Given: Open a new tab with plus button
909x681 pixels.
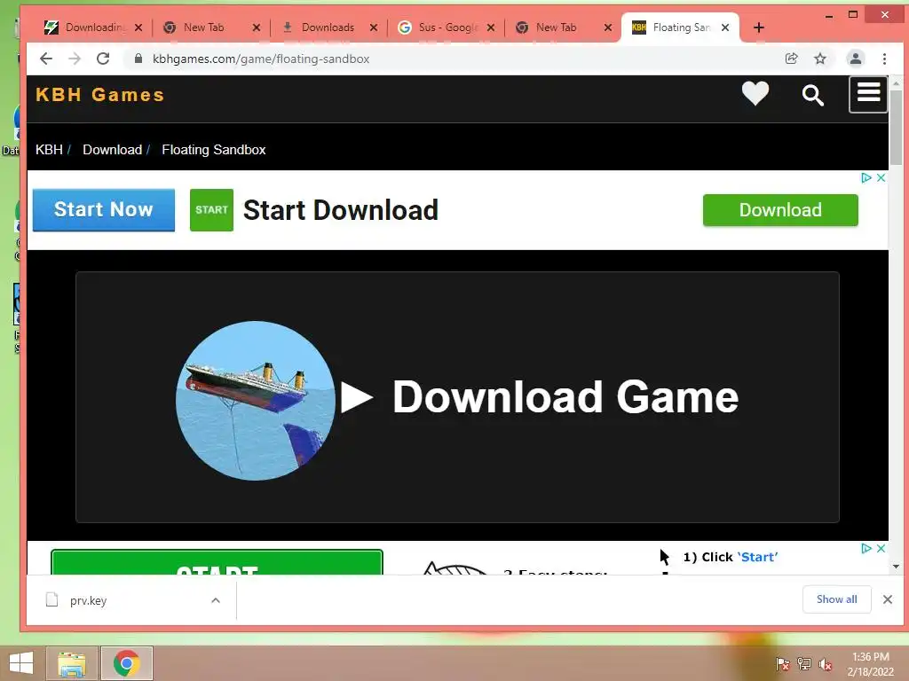Looking at the screenshot, I should [x=759, y=27].
